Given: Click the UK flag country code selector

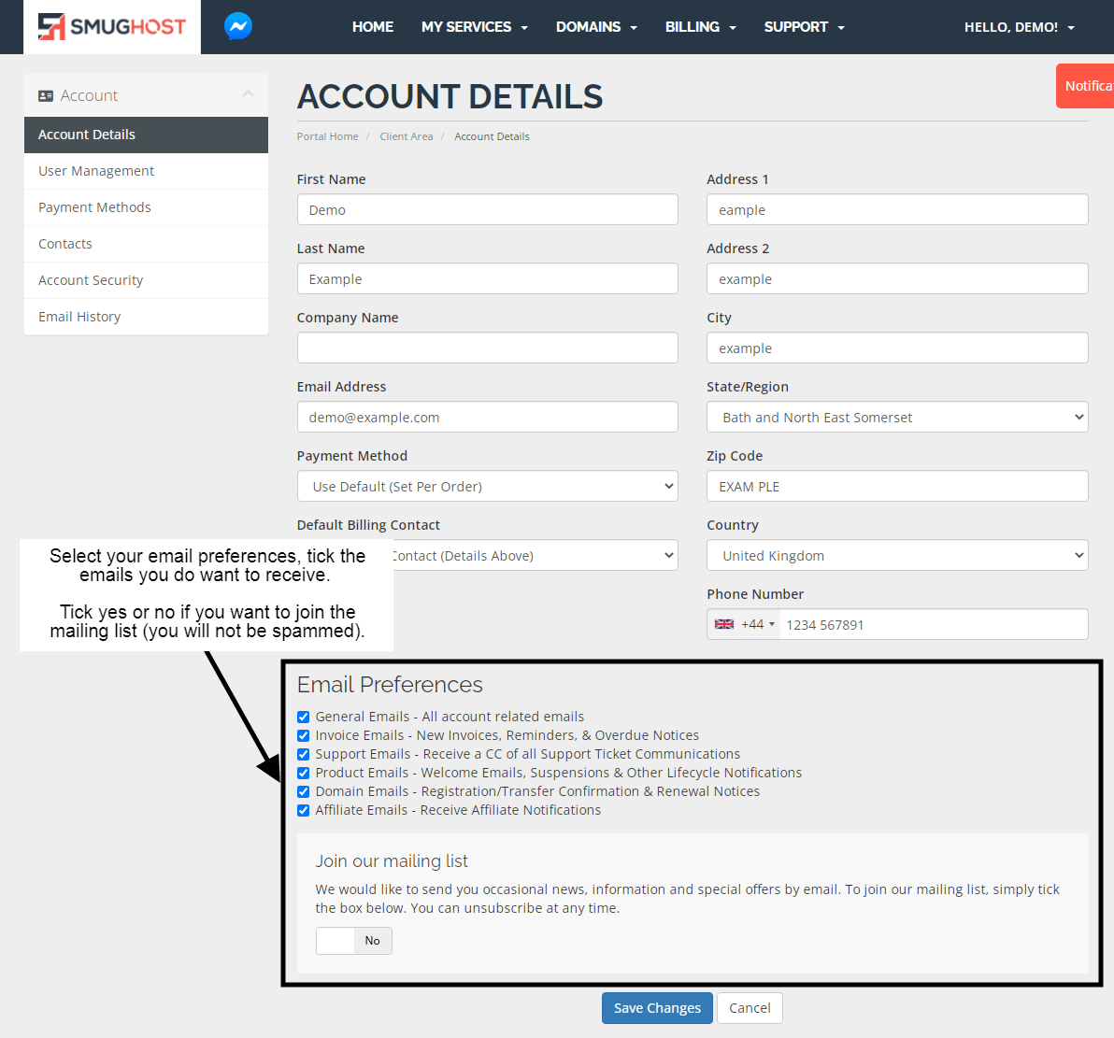Looking at the screenshot, I should click(x=744, y=624).
